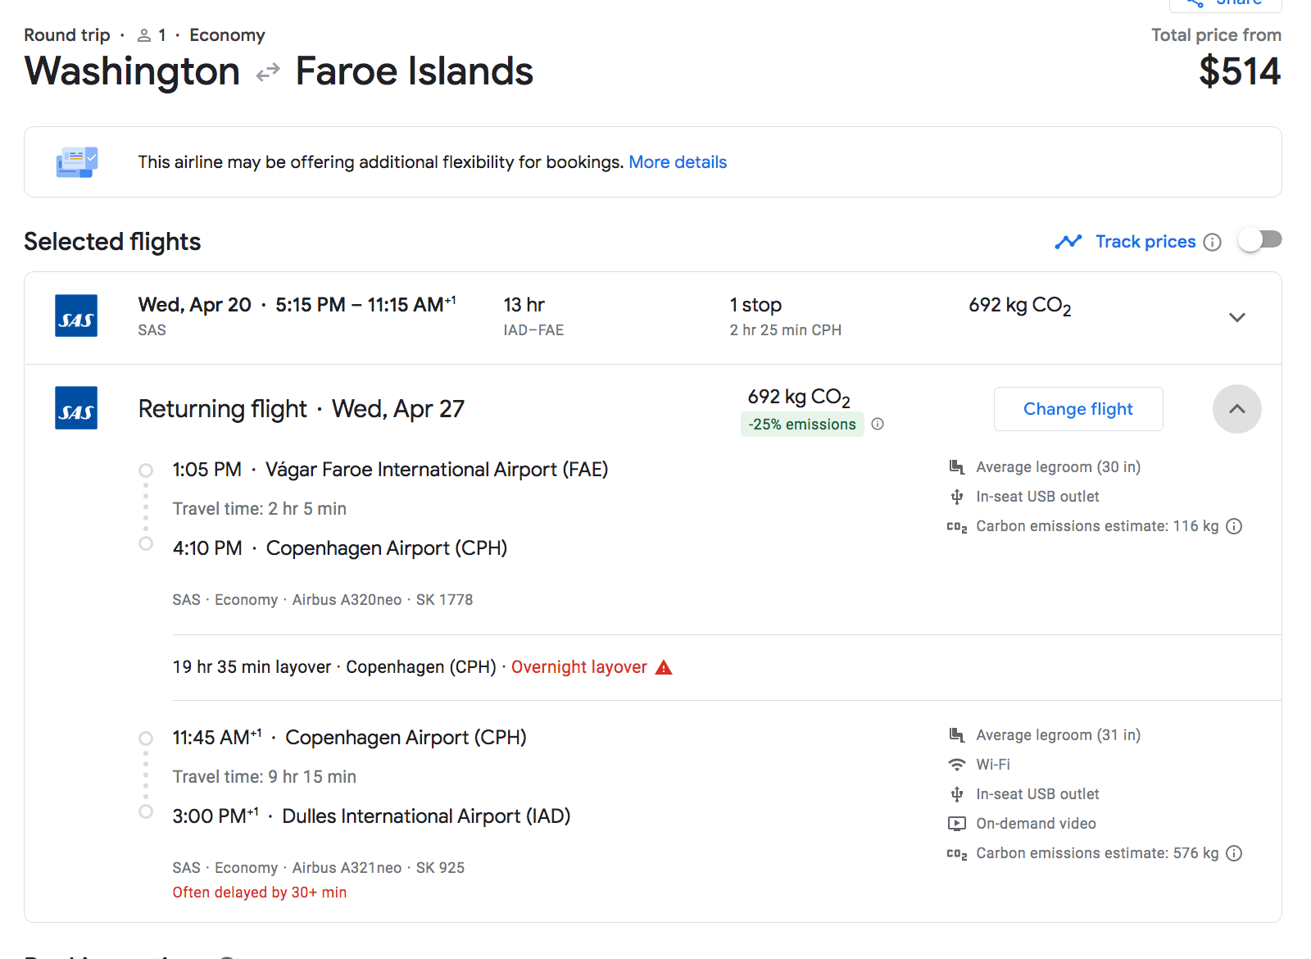Image resolution: width=1311 pixels, height=959 pixels.
Task: Expand the Wed, Apr 20 departing flight details
Action: coord(1236,318)
